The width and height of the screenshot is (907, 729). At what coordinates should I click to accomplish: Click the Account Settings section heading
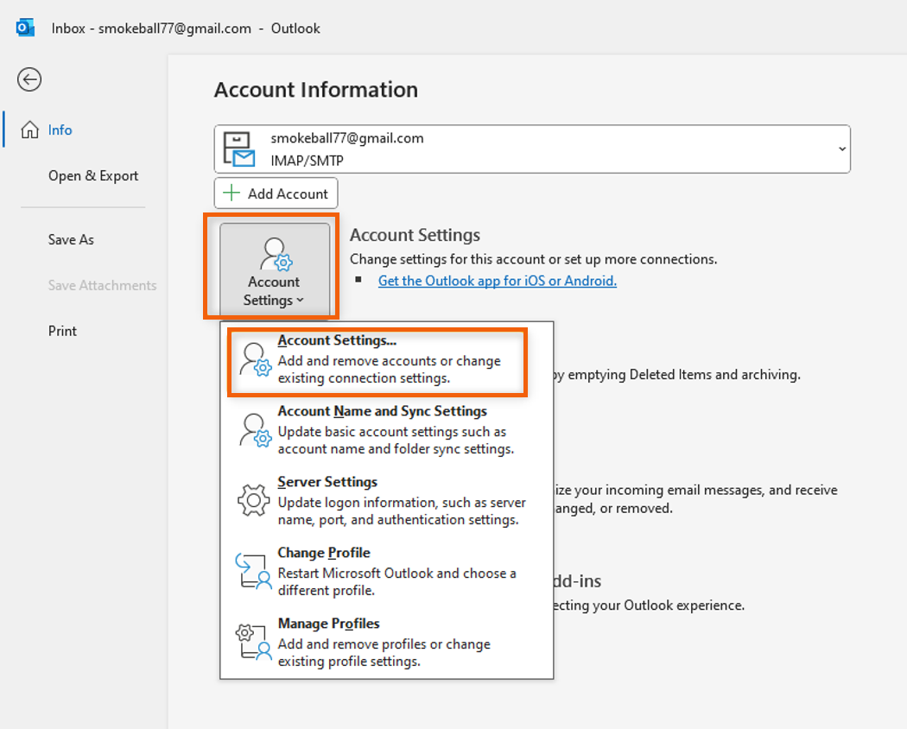coord(415,235)
